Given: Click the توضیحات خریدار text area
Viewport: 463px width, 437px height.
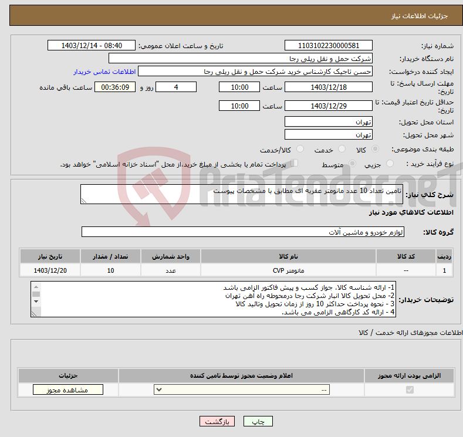Looking at the screenshot, I should (213, 299).
